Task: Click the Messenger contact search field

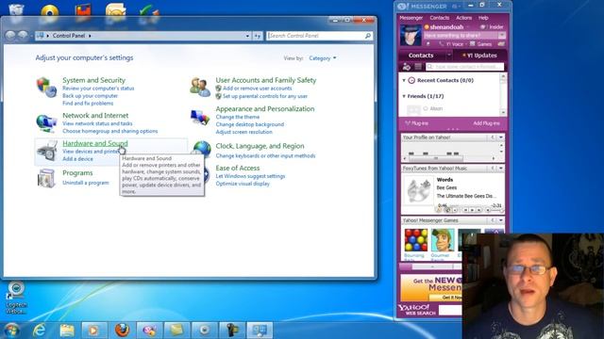Action: tap(465, 67)
